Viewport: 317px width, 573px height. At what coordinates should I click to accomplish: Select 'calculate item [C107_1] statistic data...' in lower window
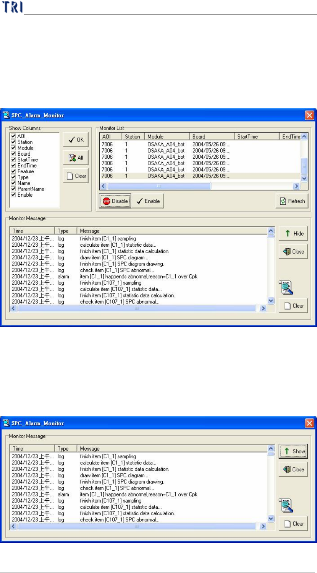point(138,507)
